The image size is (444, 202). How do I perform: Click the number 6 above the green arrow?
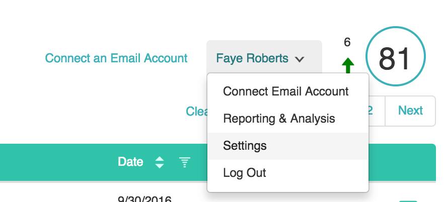point(347,42)
